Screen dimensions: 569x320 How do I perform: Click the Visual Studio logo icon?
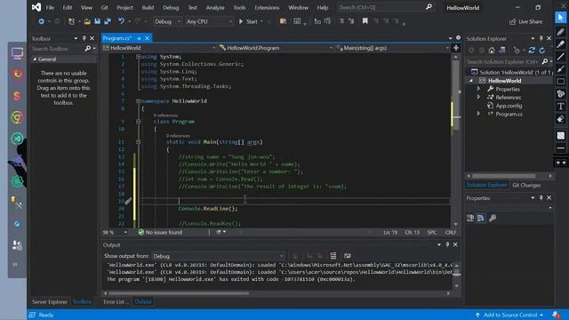pyautogui.click(x=36, y=7)
